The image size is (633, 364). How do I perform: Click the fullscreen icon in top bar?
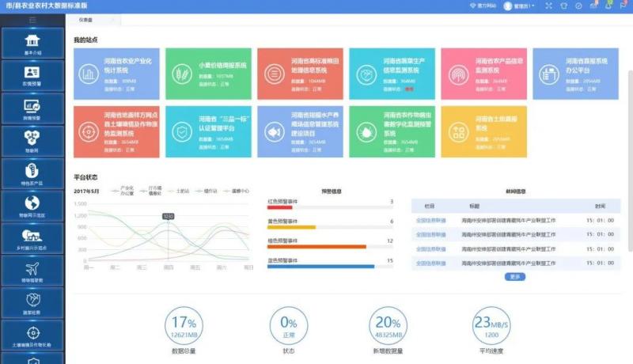[549, 6]
